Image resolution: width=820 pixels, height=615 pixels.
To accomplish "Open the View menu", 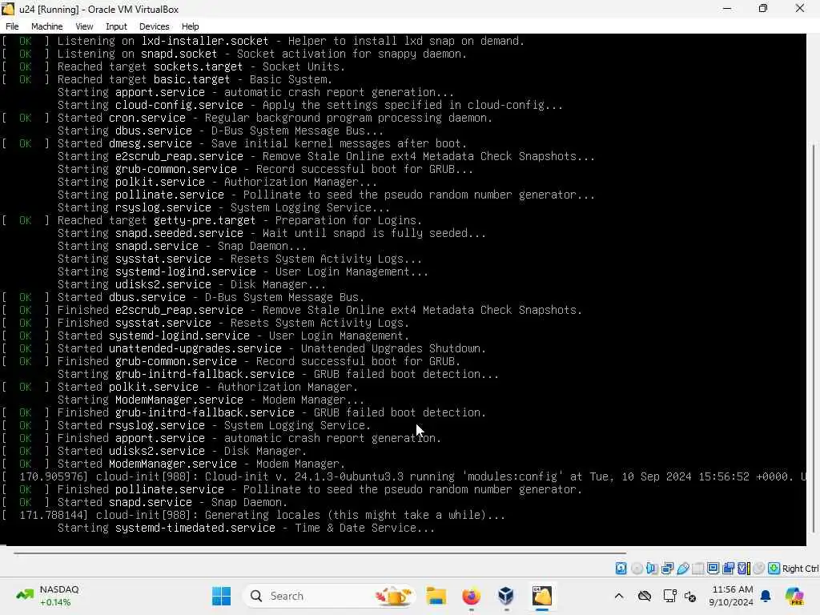I will point(84,26).
